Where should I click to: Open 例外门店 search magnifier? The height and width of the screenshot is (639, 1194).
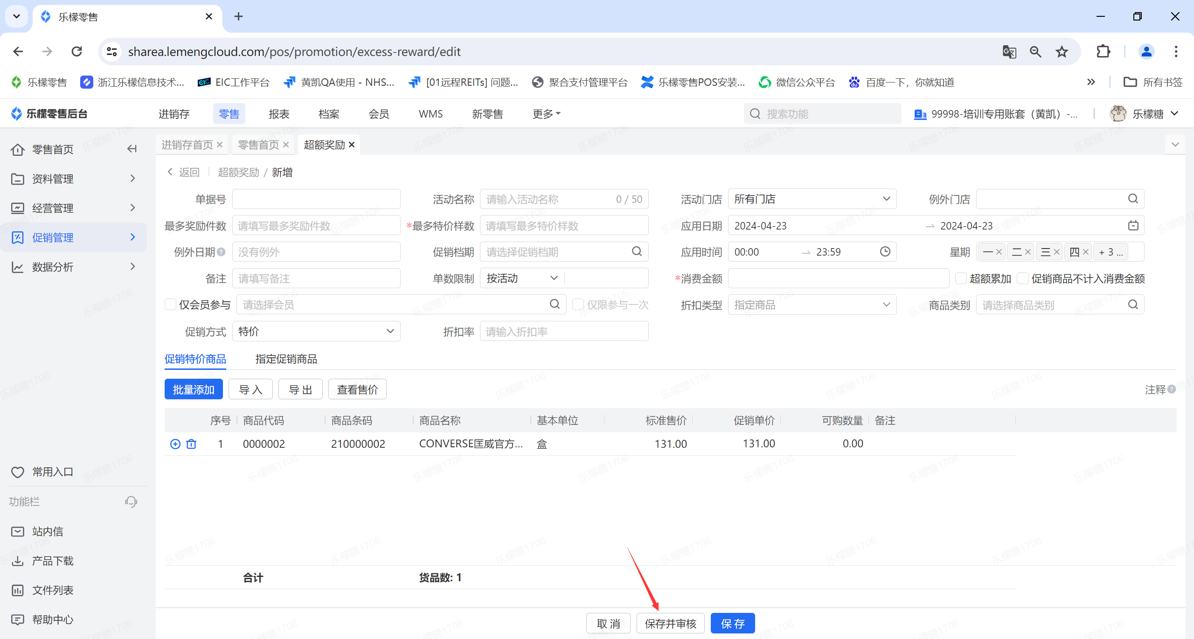click(1133, 199)
